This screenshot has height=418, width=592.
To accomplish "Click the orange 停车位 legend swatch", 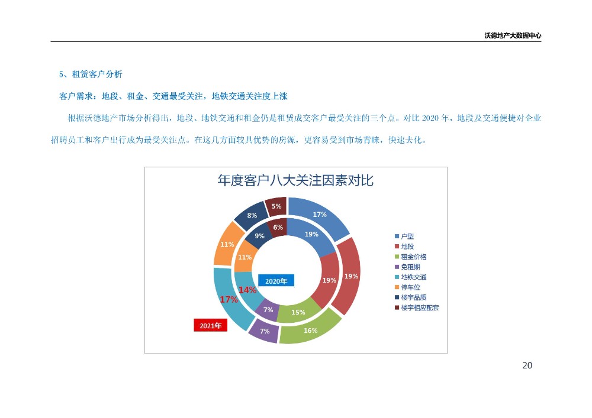I will coord(397,287).
